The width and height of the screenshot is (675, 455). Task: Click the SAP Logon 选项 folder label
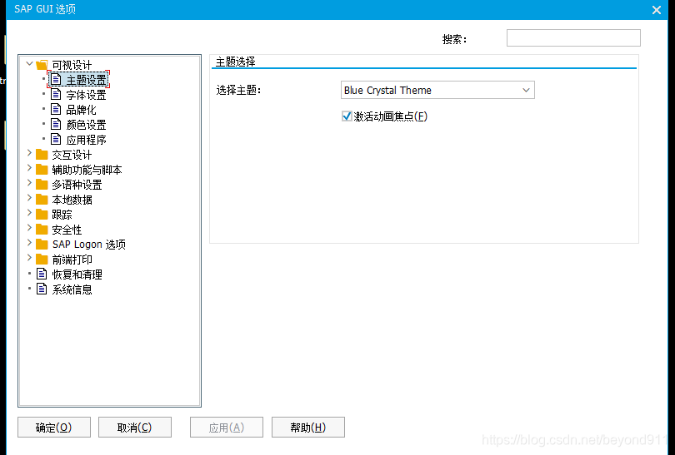89,245
